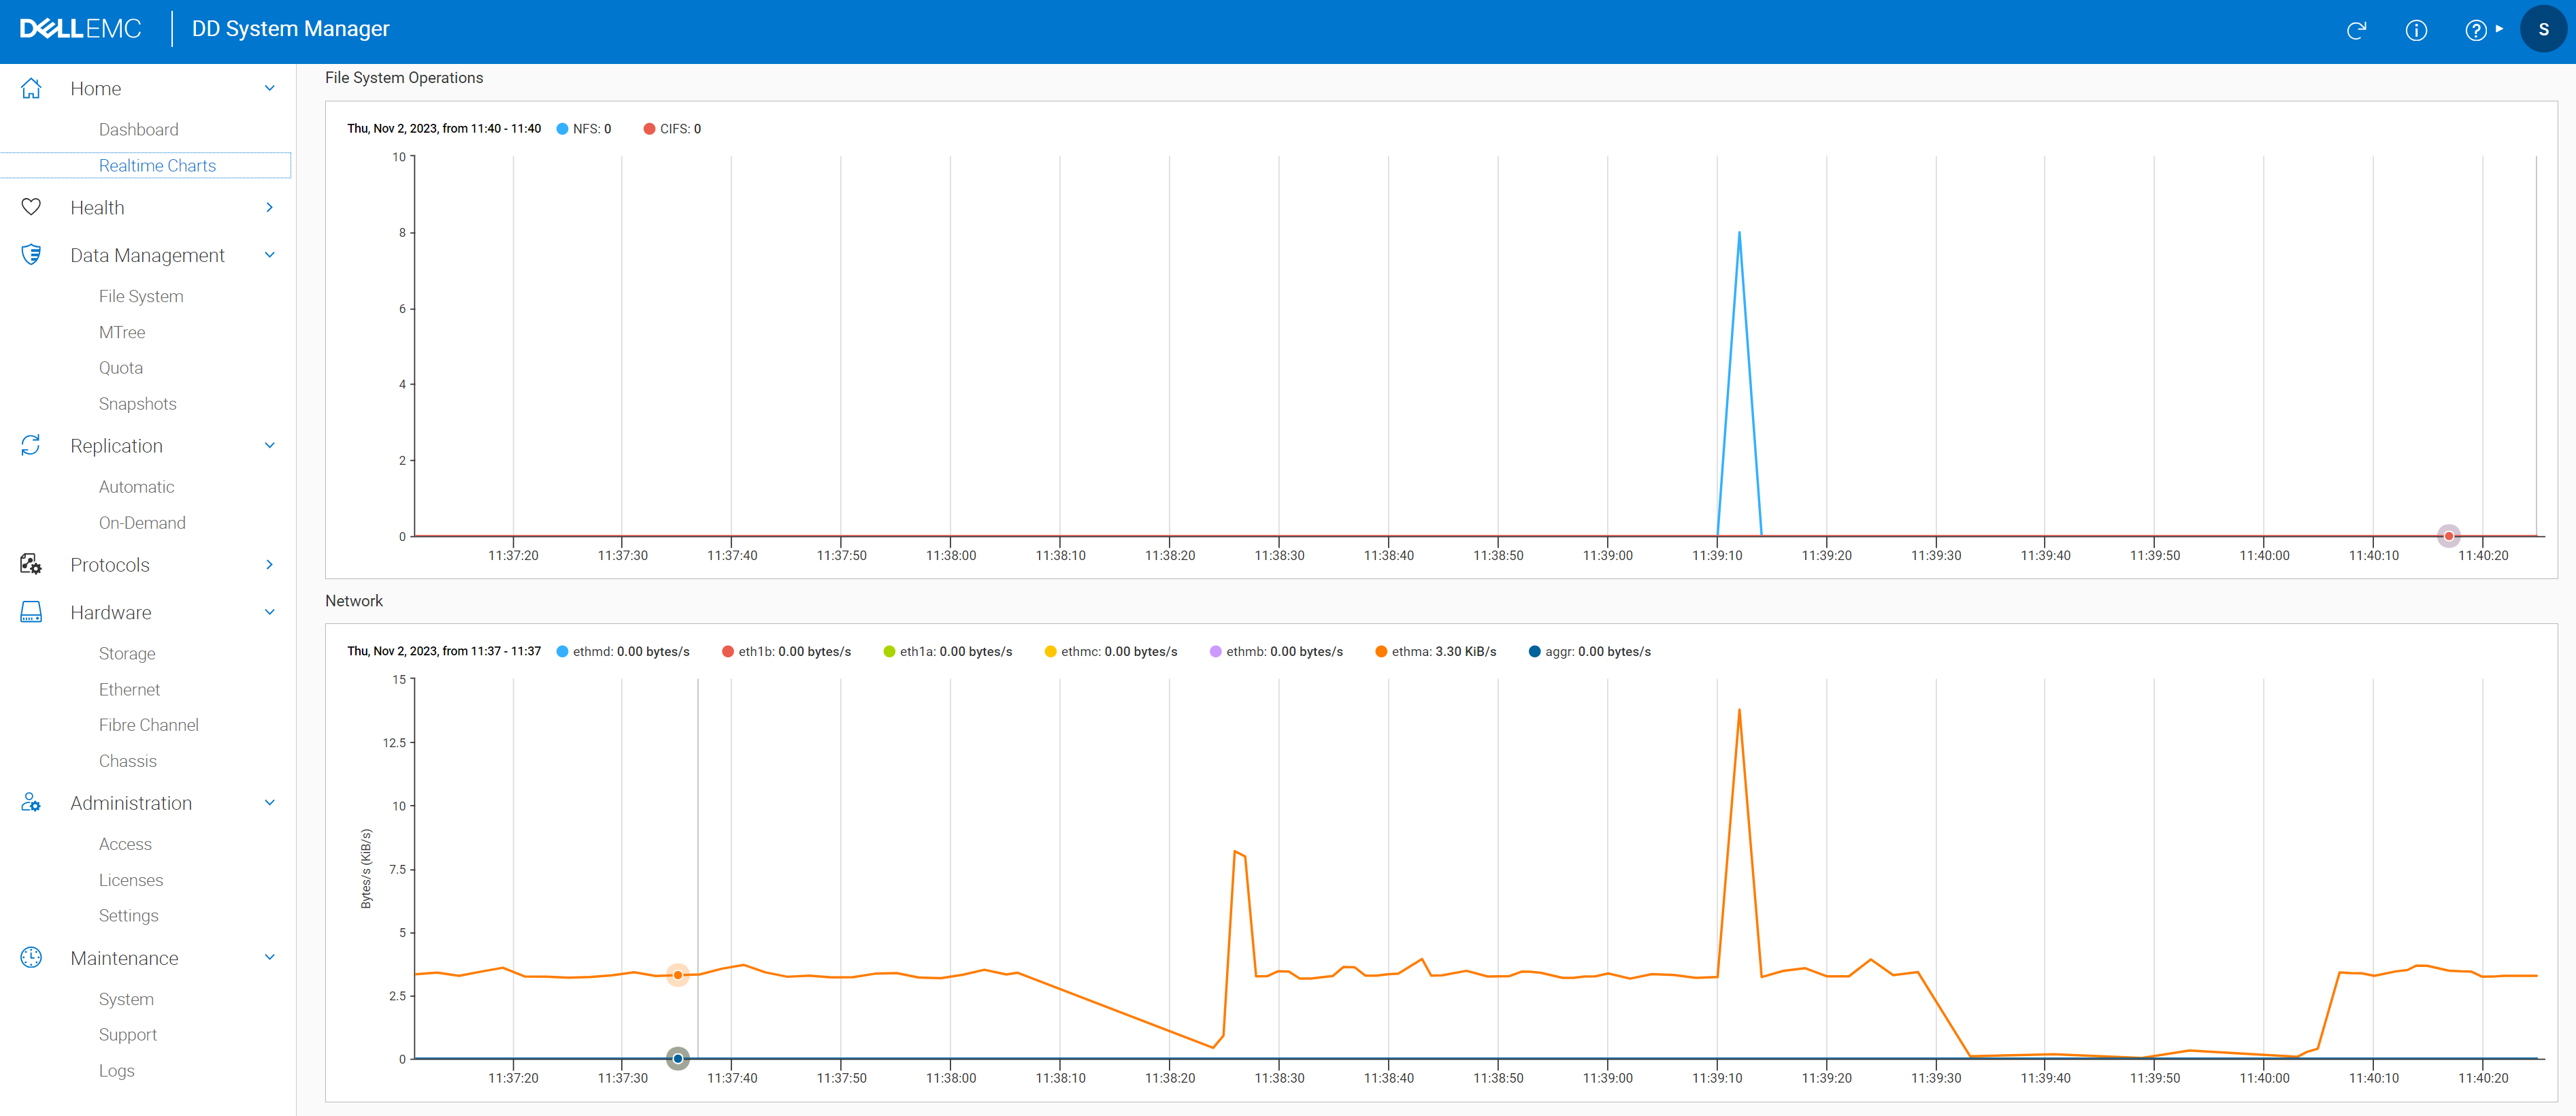The image size is (2576, 1116).
Task: Open Protocols via its gear icon
Action: [x=31, y=564]
